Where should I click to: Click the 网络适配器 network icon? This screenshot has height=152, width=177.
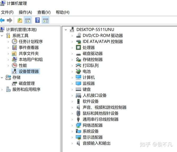(x=78, y=125)
